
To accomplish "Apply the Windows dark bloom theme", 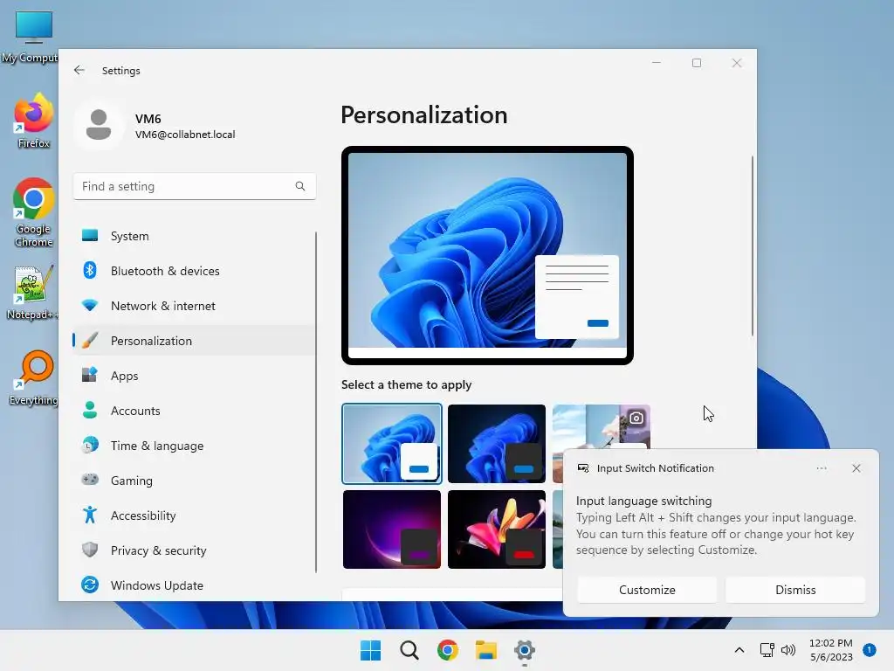I will coord(497,443).
